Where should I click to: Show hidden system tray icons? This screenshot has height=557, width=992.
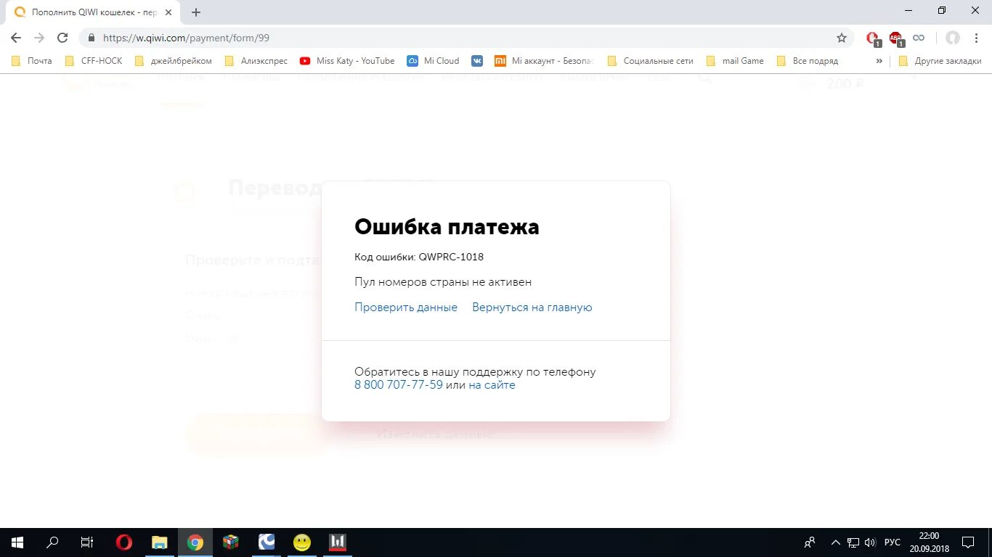pyautogui.click(x=836, y=542)
